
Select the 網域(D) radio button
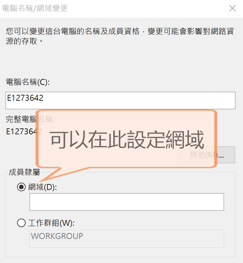pyautogui.click(x=21, y=187)
